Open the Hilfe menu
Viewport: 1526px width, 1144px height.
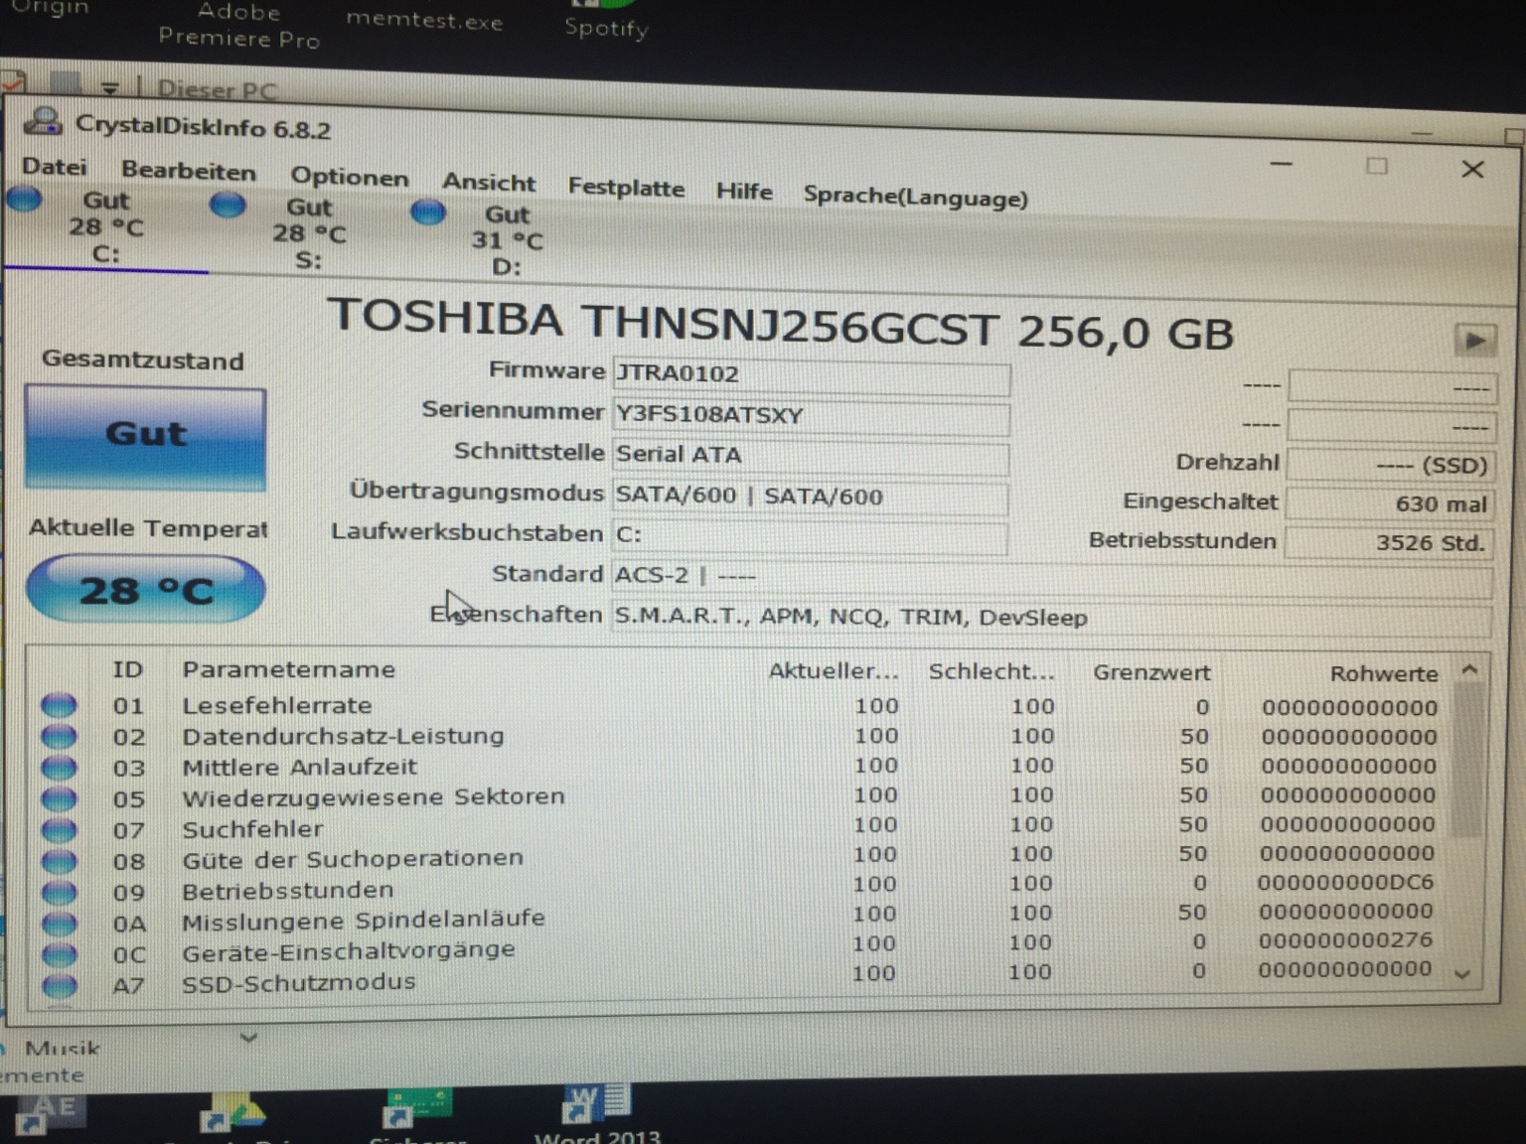pos(744,191)
